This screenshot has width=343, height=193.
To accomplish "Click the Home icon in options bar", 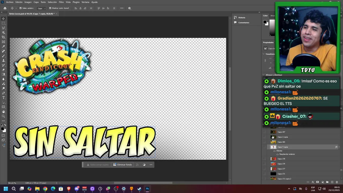I will [5, 8].
